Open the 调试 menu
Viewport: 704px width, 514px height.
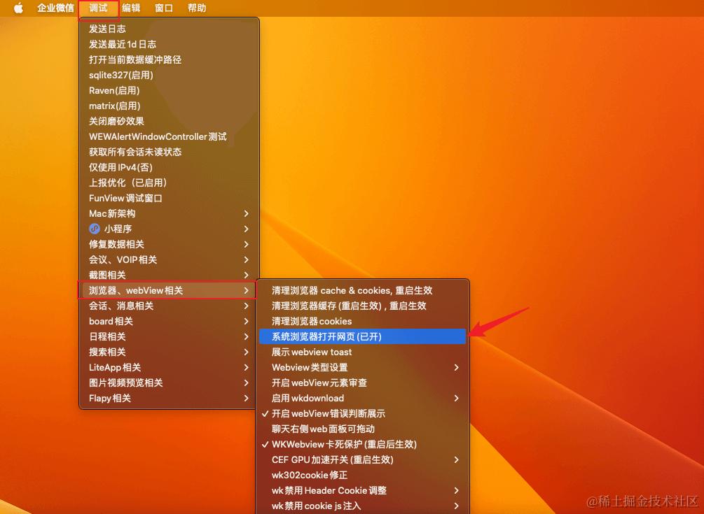click(98, 8)
